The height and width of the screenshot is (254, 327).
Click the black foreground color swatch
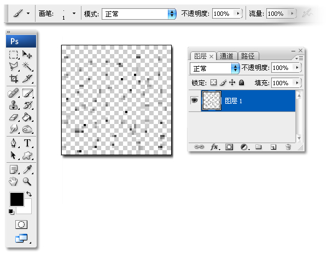pos(17,199)
